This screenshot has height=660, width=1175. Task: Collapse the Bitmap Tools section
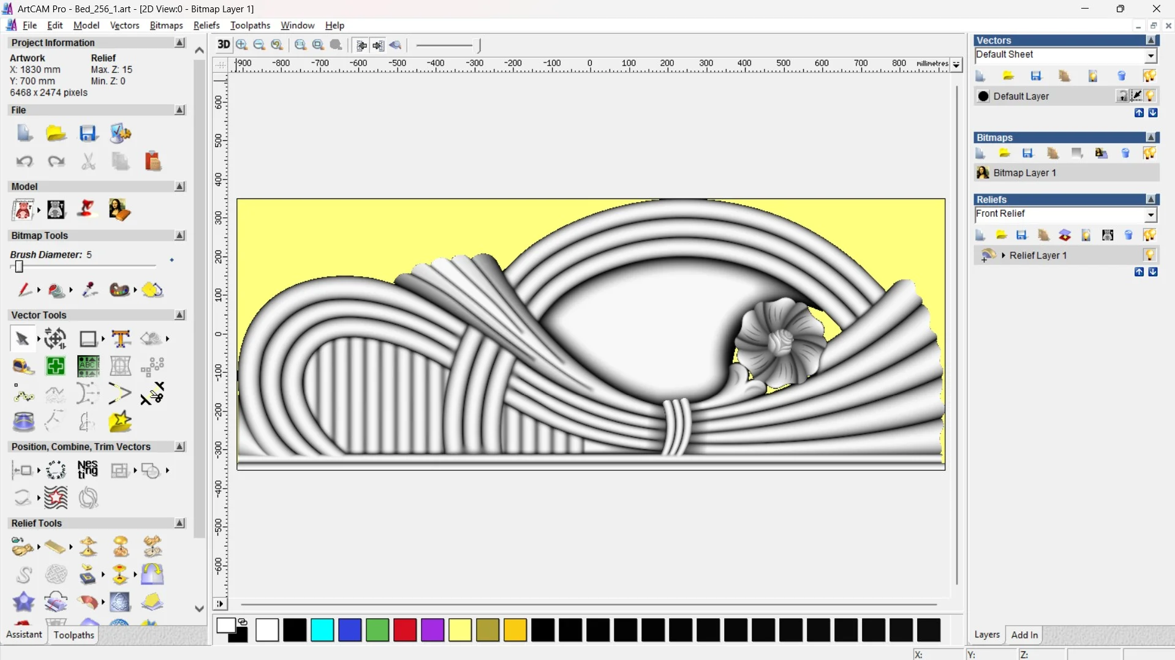click(179, 236)
